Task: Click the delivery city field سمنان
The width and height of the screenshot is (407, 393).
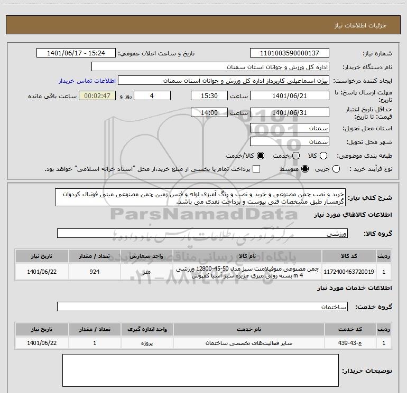Action: pos(290,142)
